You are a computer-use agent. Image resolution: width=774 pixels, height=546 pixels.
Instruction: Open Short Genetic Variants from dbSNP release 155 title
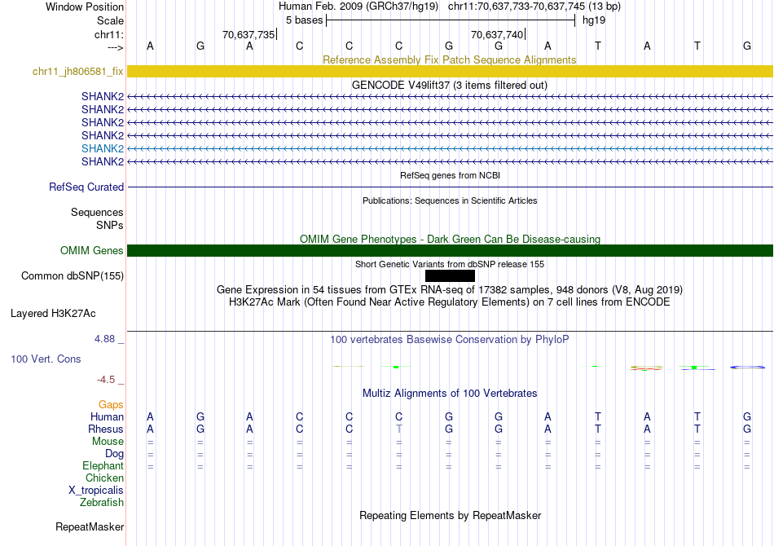[x=450, y=264]
